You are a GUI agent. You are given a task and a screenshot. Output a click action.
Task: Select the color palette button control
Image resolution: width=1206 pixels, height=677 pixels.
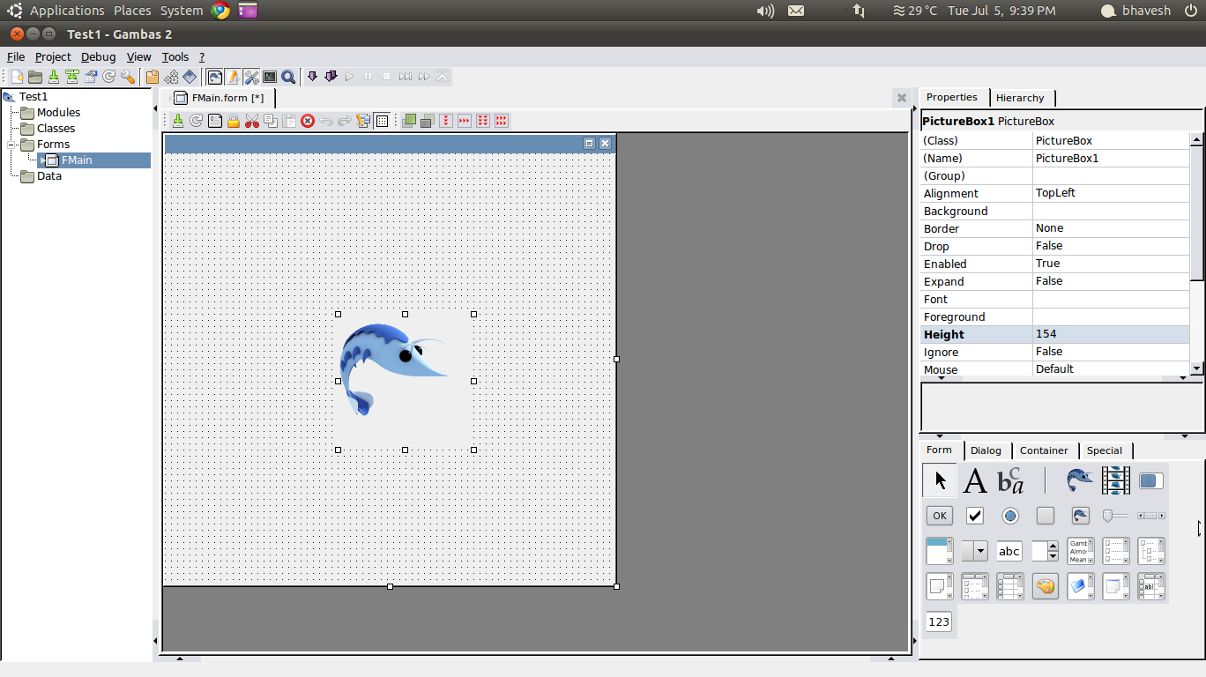coord(1045,586)
